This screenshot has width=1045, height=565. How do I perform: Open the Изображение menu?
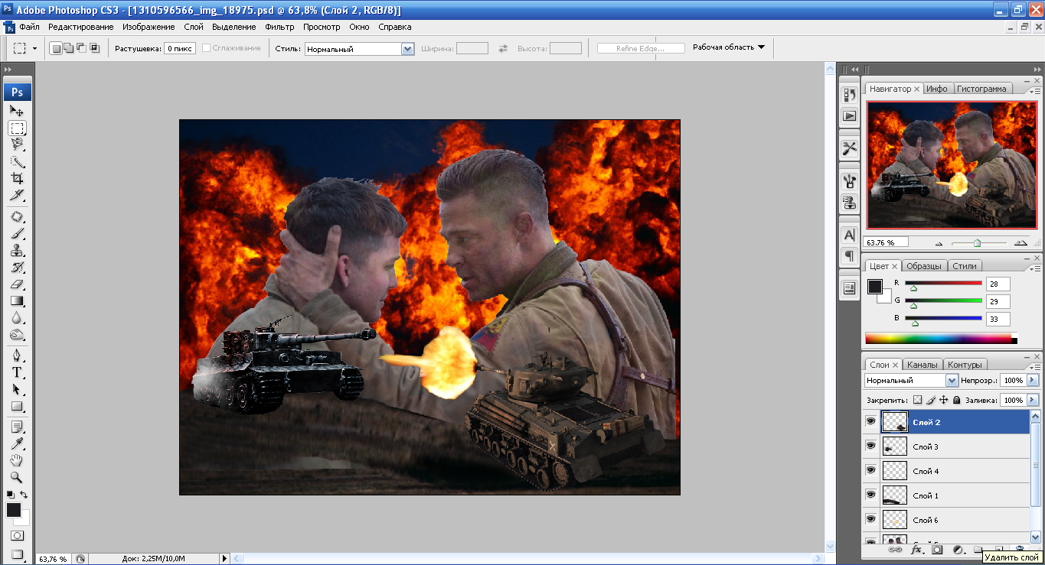pyautogui.click(x=149, y=27)
